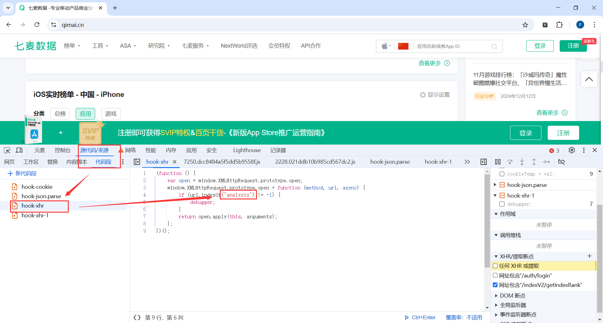Expand the DOM 断点 section
The image size is (603, 323).
[496, 296]
